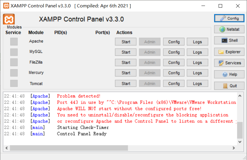Open the Services button
The width and height of the screenshot is (247, 160).
229,63
